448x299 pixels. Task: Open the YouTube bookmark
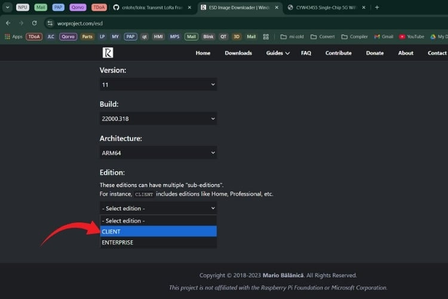[x=412, y=36]
